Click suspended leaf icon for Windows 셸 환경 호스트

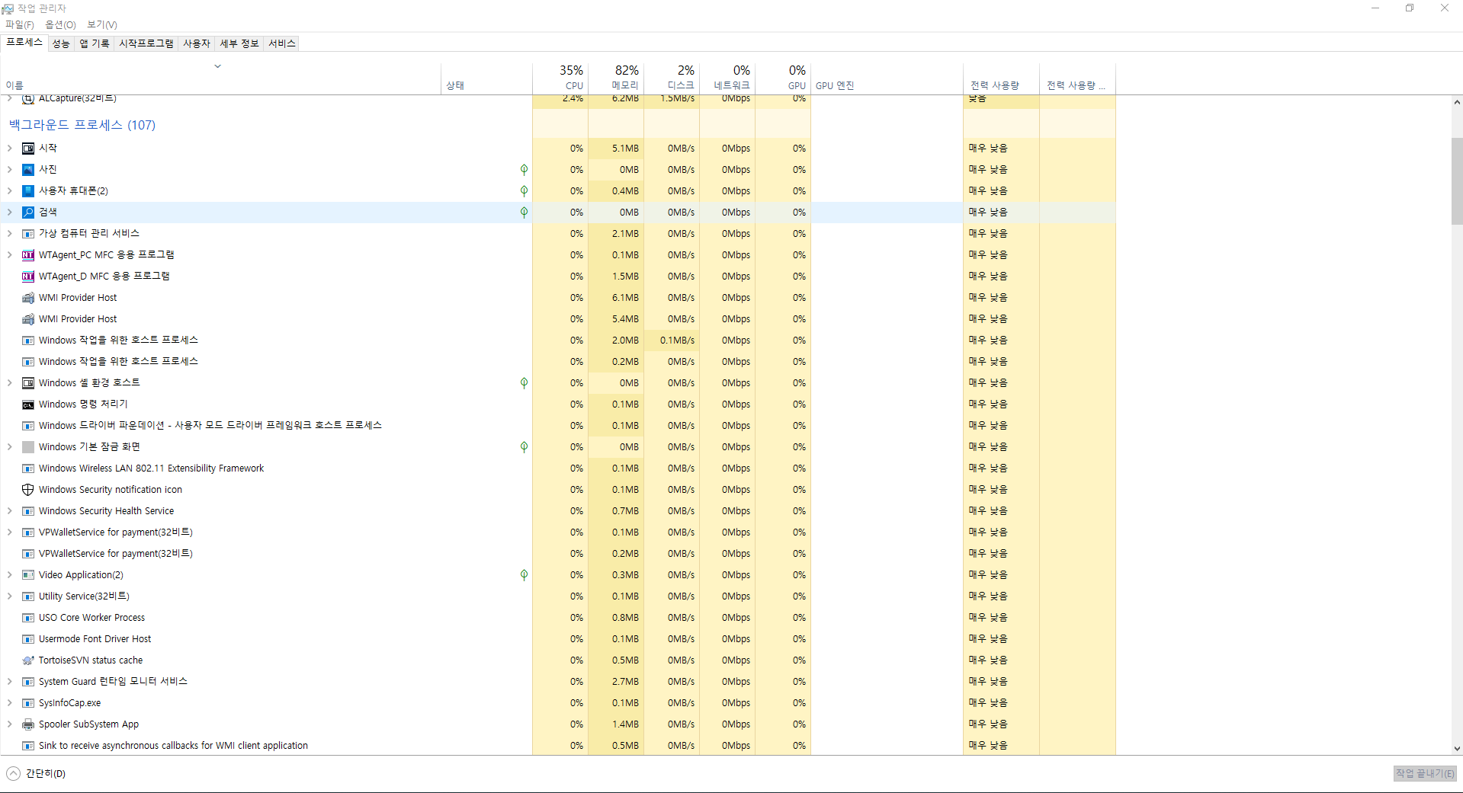tap(524, 383)
